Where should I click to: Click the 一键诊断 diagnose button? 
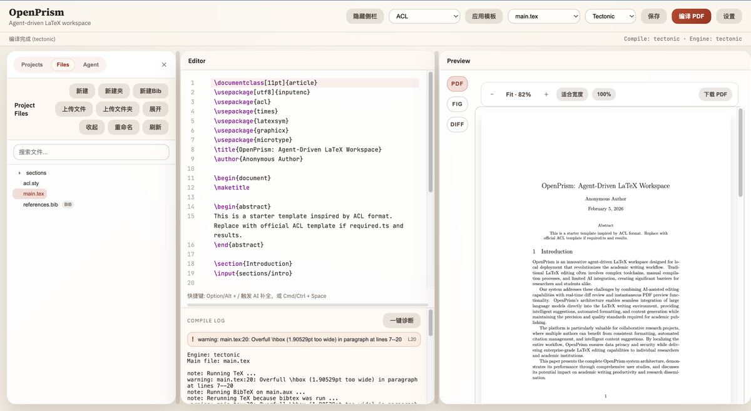[x=402, y=320]
